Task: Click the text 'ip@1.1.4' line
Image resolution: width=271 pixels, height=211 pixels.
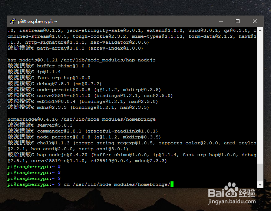Action: [49, 72]
